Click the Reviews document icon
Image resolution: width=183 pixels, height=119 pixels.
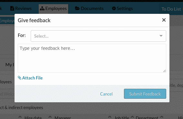[x=12, y=8]
